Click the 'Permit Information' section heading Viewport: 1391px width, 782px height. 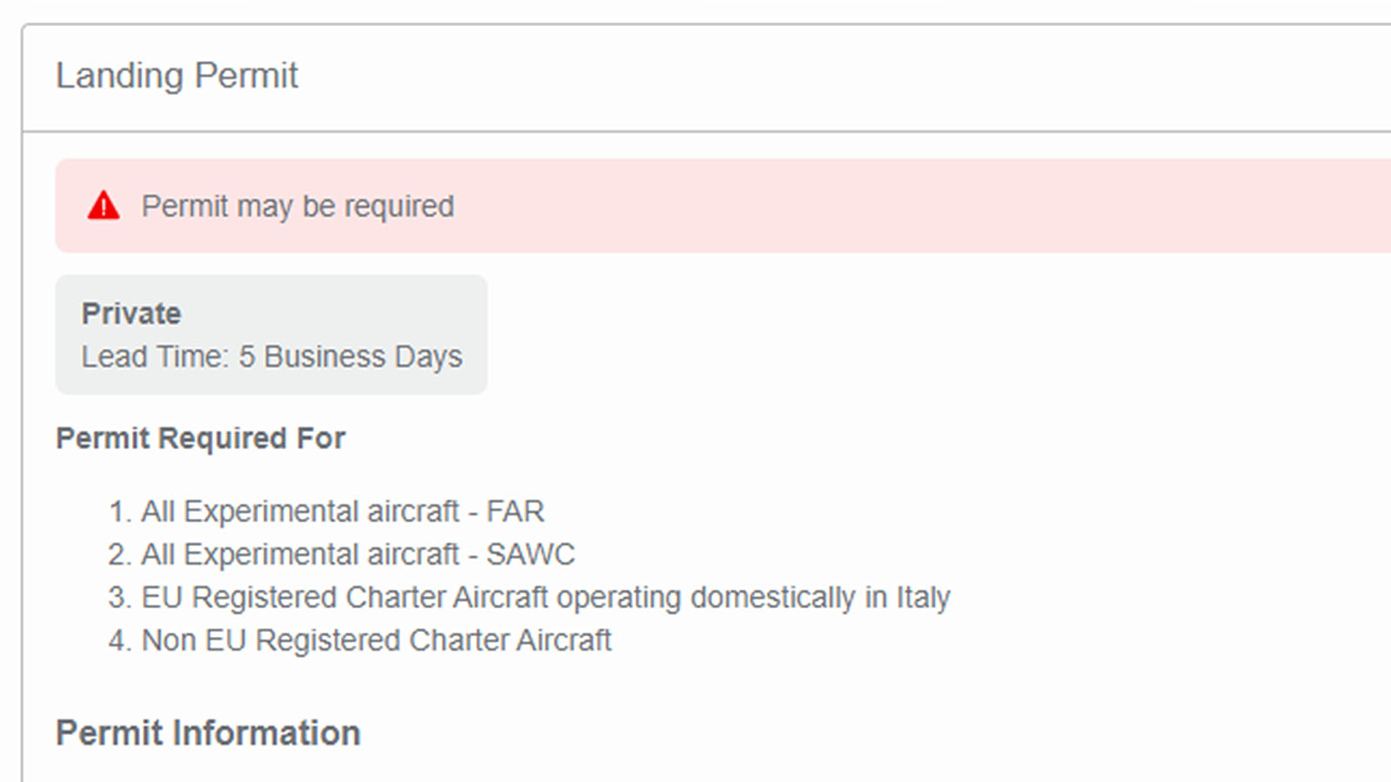pyautogui.click(x=208, y=733)
